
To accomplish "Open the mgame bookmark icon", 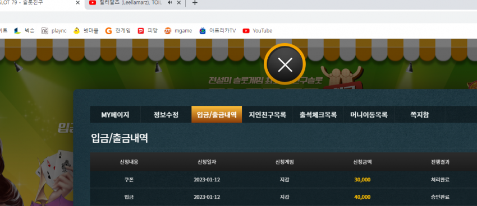I will pos(168,31).
